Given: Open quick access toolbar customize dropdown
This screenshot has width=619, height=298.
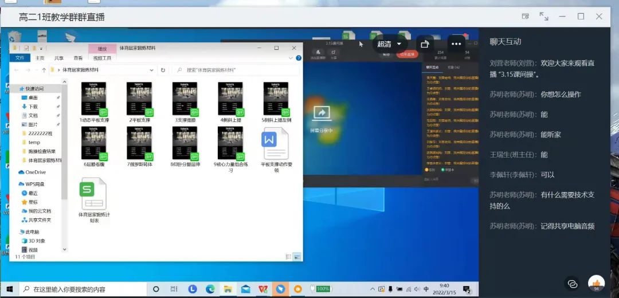Looking at the screenshot, I should point(41,48).
